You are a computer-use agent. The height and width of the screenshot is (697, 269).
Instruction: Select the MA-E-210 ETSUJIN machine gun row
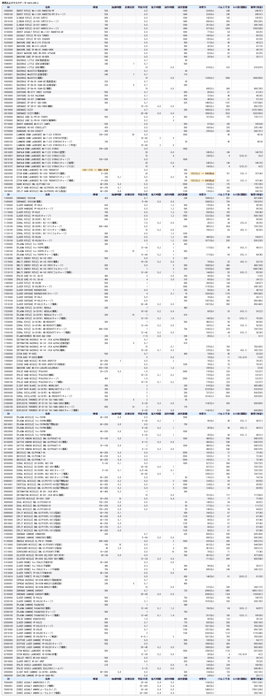(133, 42)
